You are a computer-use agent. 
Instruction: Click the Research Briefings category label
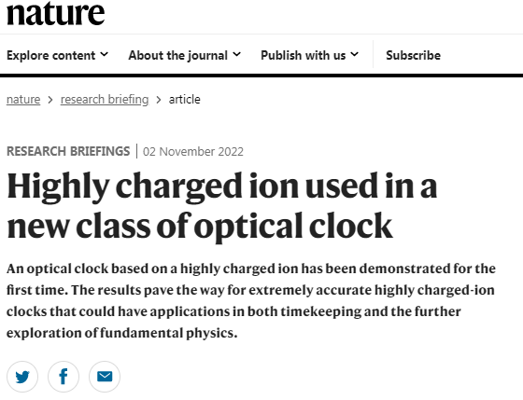click(68, 151)
